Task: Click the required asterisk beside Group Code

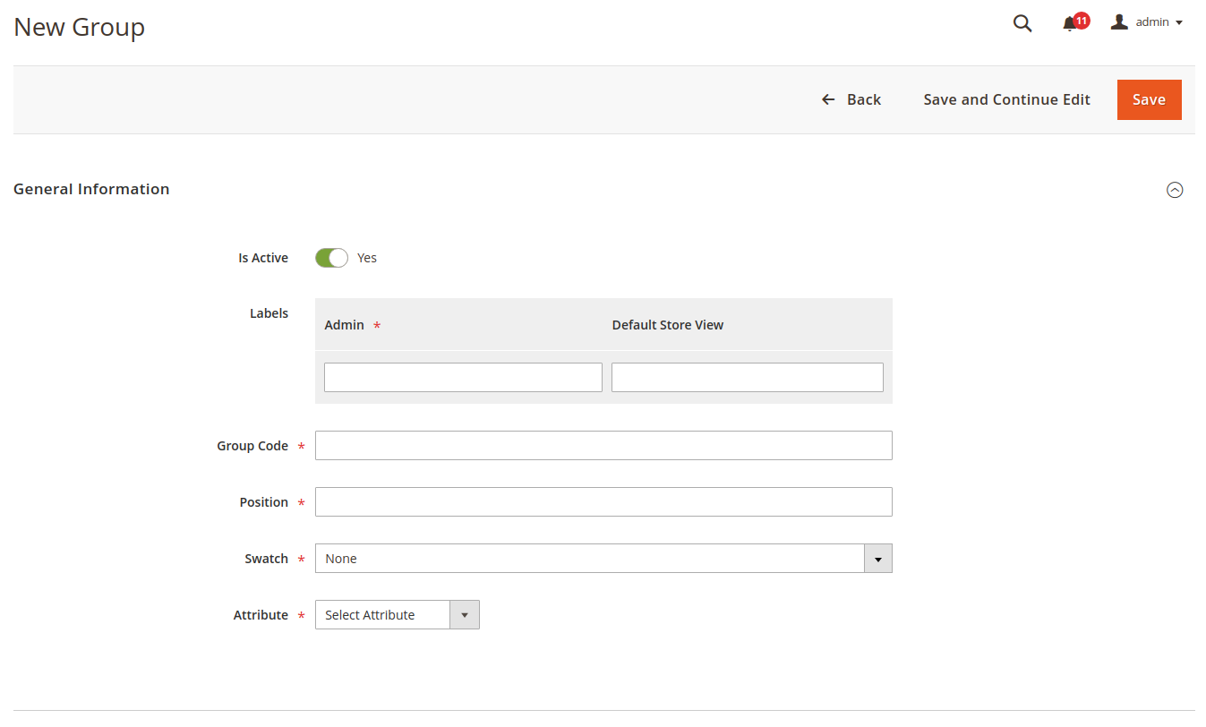Action: [301, 446]
